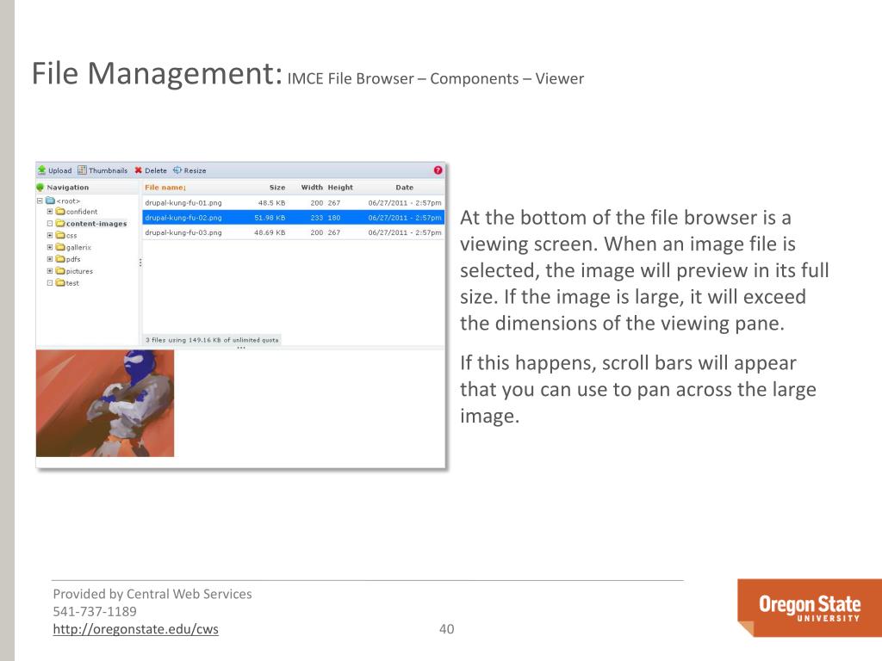Open the gallerix folder
882x661 pixels.
73,247
